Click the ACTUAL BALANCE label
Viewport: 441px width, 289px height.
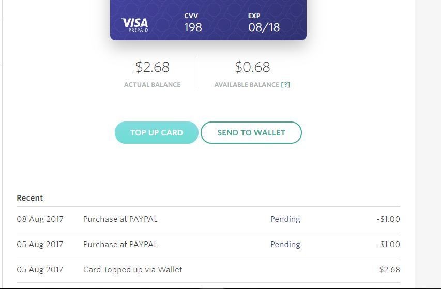(152, 85)
